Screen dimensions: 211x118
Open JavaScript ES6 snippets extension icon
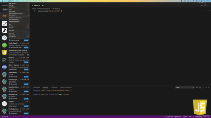[4, 52]
